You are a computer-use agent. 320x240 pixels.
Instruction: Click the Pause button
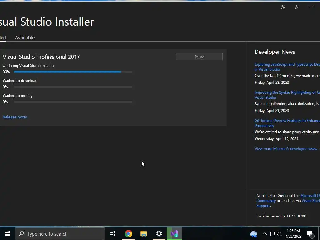pos(199,57)
